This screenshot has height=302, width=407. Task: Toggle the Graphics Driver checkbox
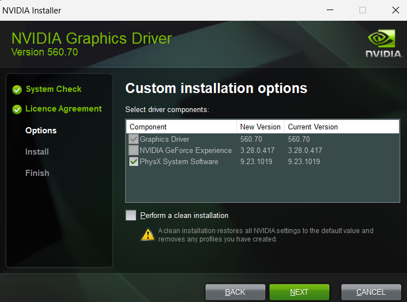click(x=134, y=140)
